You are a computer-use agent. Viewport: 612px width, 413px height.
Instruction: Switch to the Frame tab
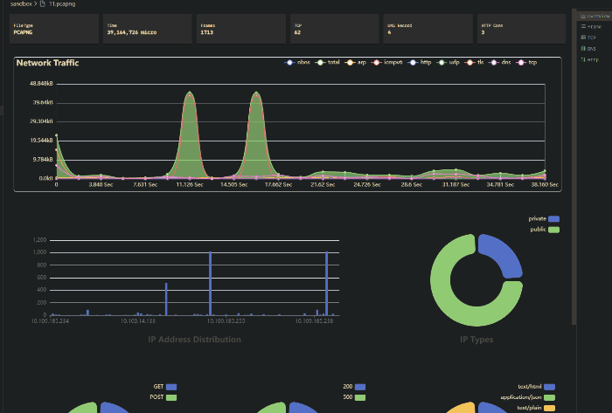coord(595,26)
